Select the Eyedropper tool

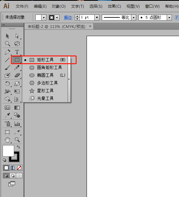coord(7,115)
